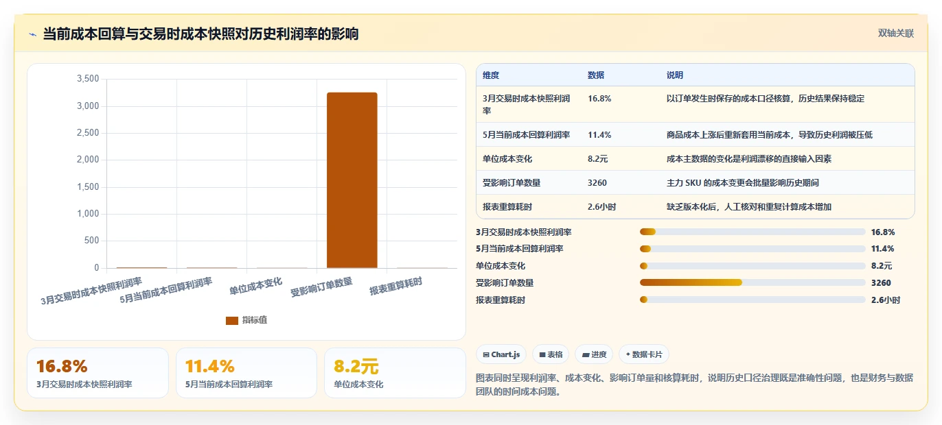Click the 3月交易时成本快照利润率 axis label in chart
Viewport: 942px width, 425px height.
click(x=92, y=291)
